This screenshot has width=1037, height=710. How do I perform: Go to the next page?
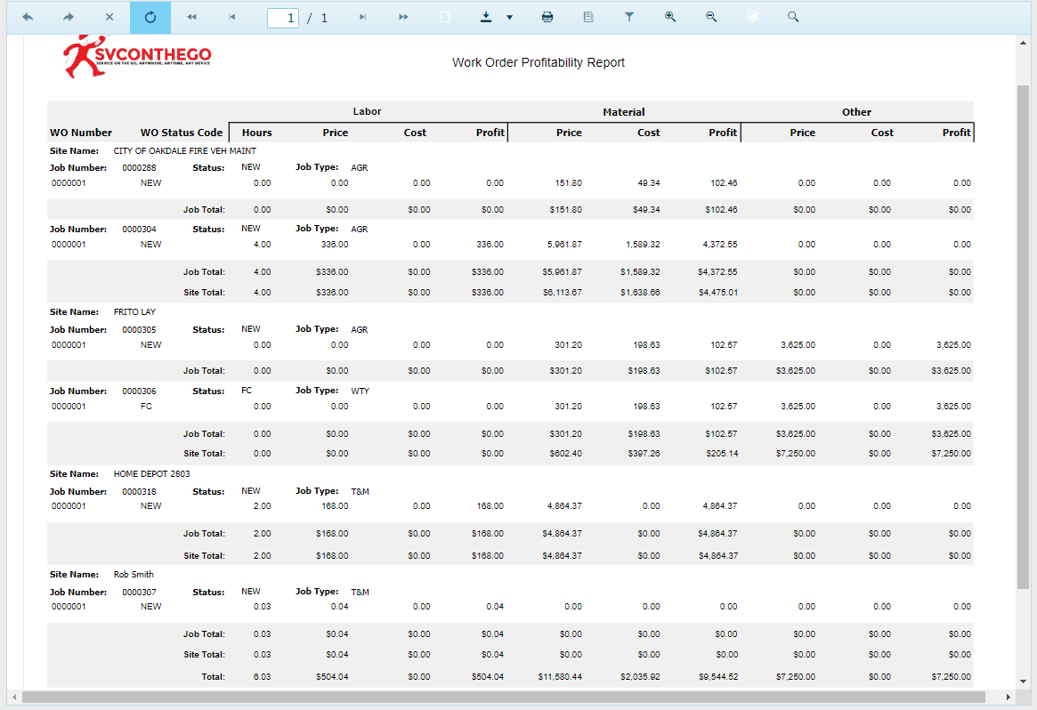pos(362,17)
